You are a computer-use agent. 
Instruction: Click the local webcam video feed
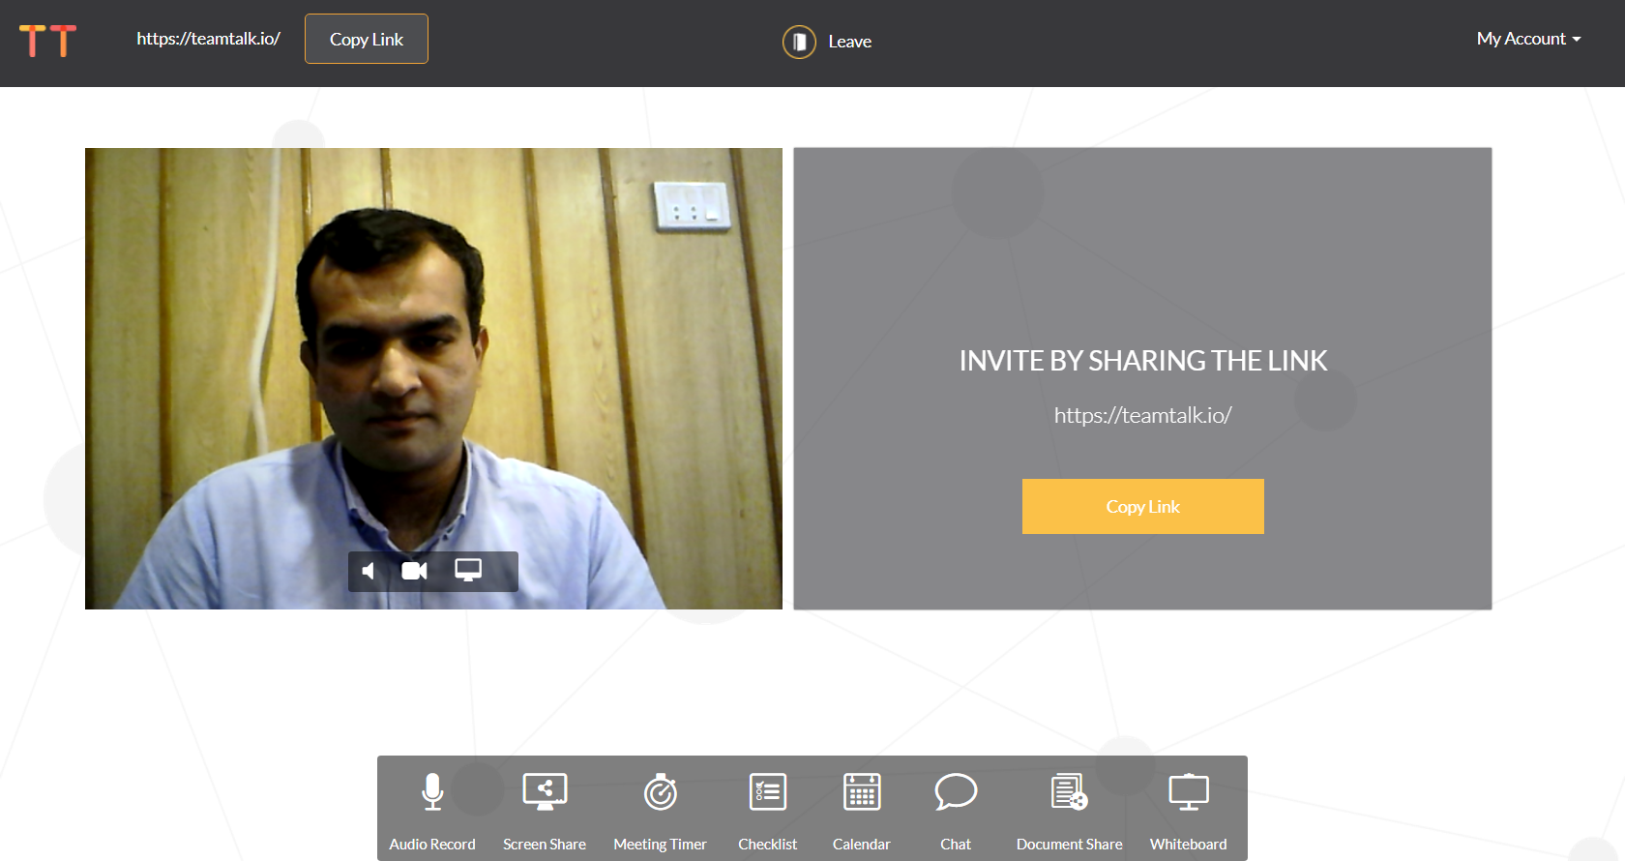click(x=433, y=378)
